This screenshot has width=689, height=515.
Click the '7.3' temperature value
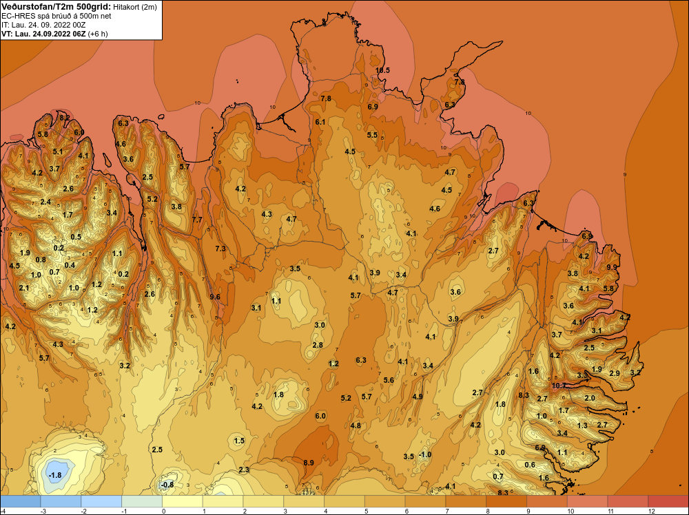click(220, 249)
